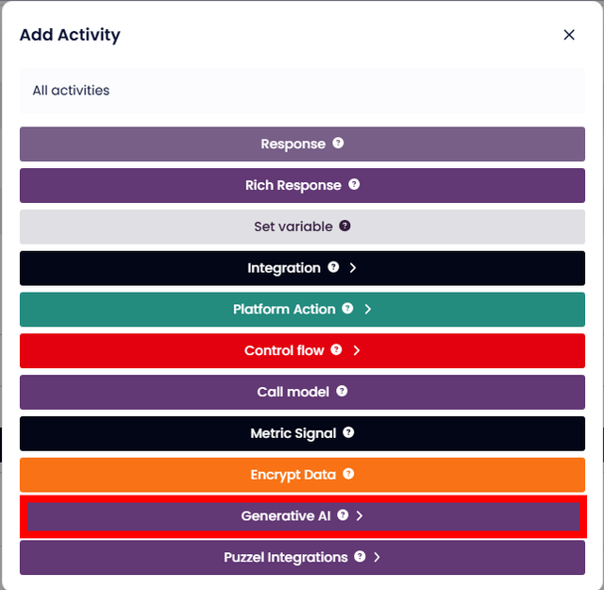Expand the Platform Action chevron
This screenshot has height=590, width=604.
[367, 309]
